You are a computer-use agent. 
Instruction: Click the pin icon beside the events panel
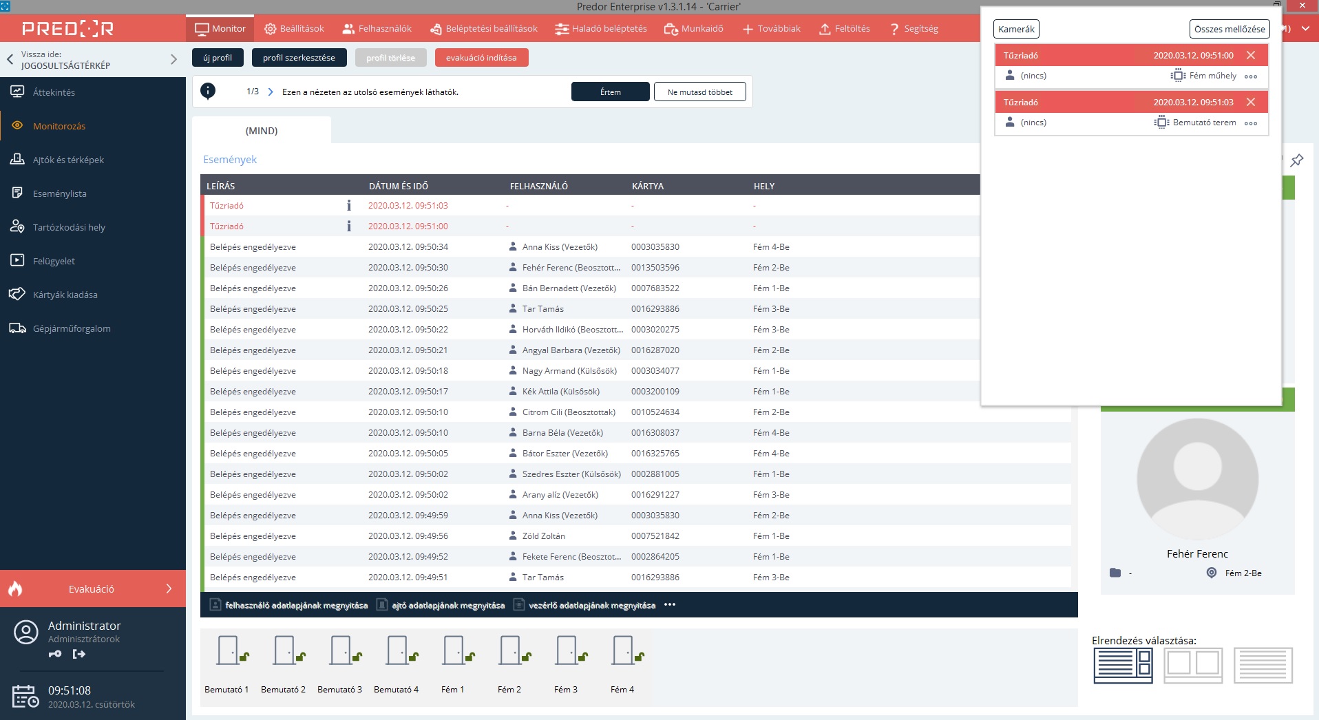click(1296, 160)
